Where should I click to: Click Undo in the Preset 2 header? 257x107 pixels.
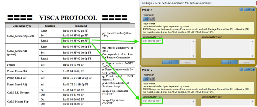point(247,69)
